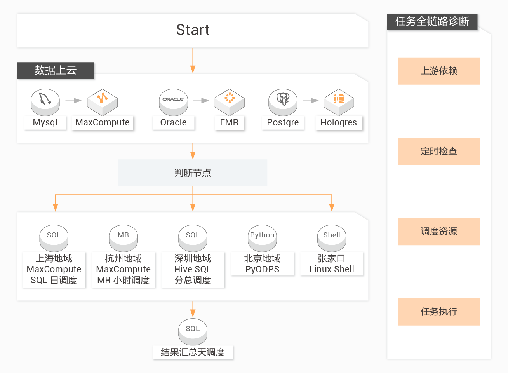Select the EMR cube icon
This screenshot has width=508, height=373.
[229, 102]
